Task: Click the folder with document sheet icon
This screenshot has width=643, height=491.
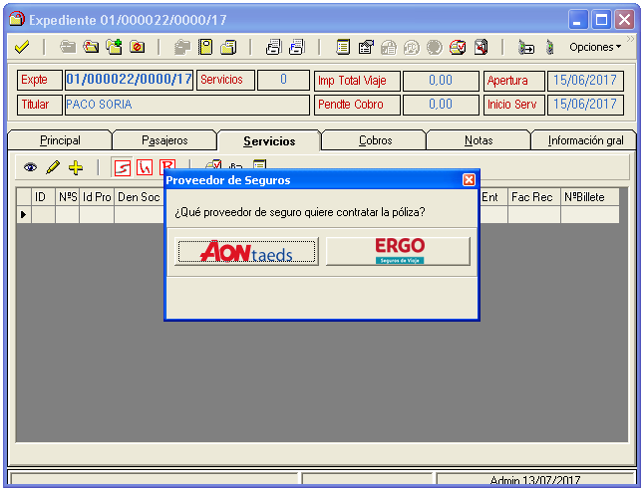Action: (228, 47)
